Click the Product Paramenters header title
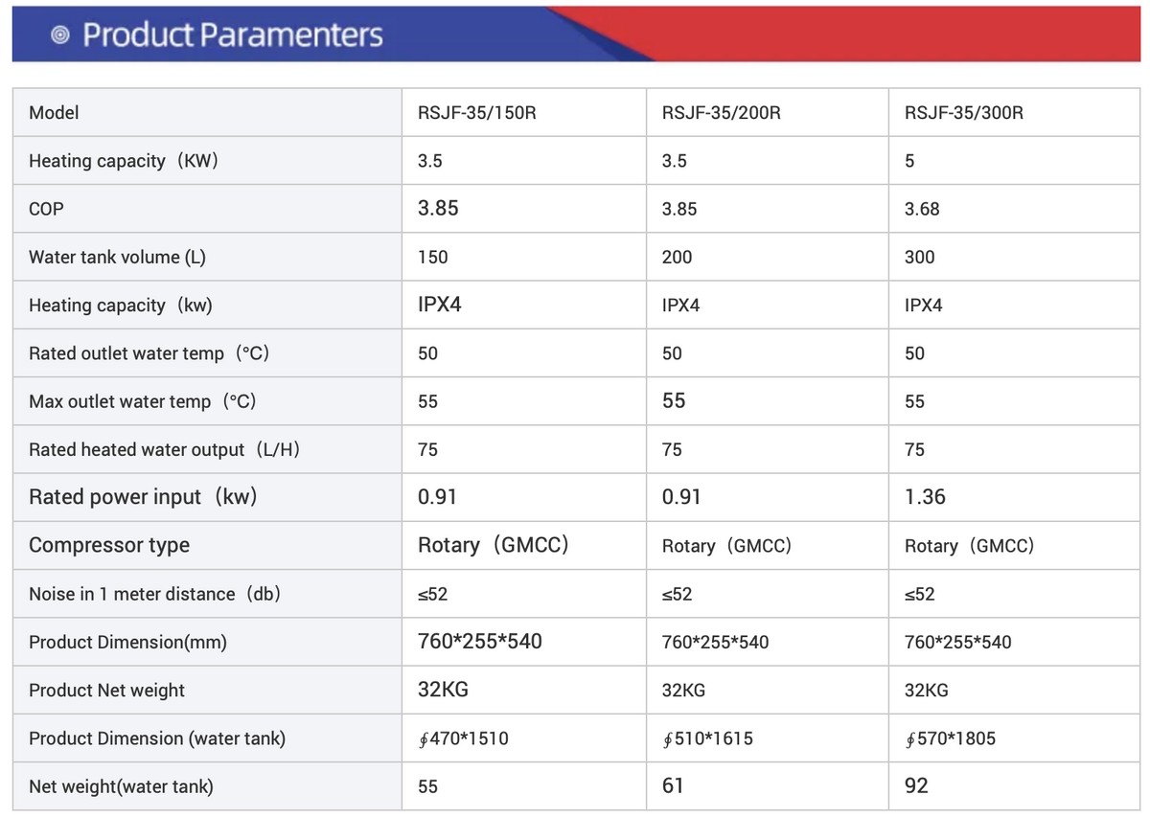The height and width of the screenshot is (817, 1150). coord(233,35)
